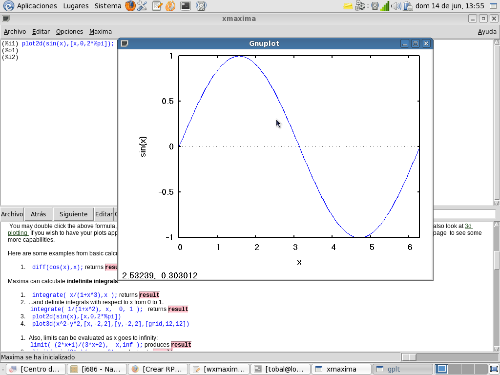Open the Sistema menu on the top panel
The height and width of the screenshot is (375, 500).
click(x=107, y=6)
